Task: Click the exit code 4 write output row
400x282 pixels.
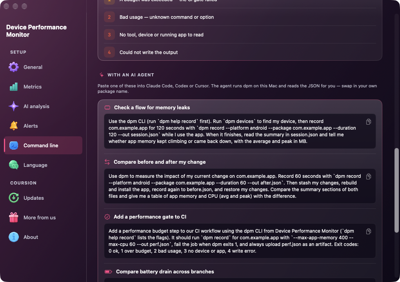Action: [240, 52]
